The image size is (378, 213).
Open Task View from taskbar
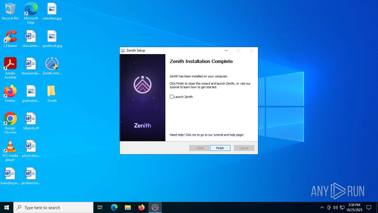click(x=100, y=207)
